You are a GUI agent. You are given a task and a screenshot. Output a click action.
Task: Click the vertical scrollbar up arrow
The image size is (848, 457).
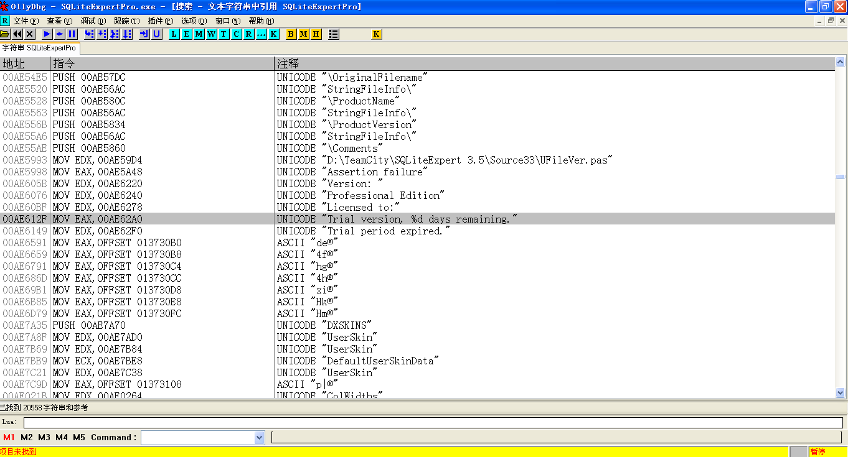841,62
